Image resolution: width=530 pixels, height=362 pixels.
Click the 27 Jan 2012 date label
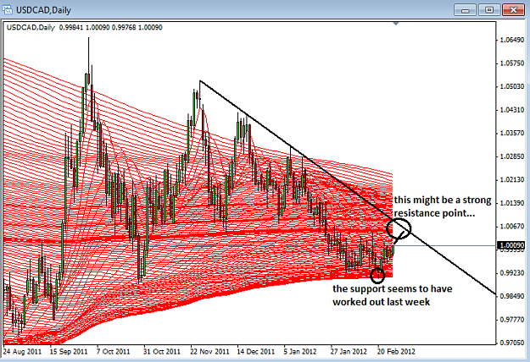(x=349, y=352)
